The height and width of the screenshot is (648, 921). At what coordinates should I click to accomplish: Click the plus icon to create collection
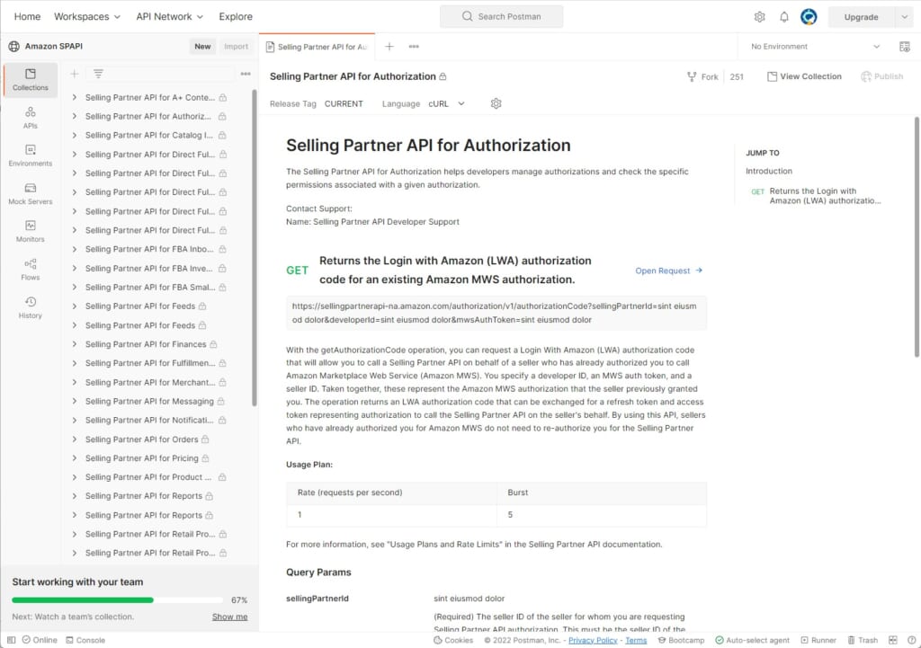coord(74,74)
